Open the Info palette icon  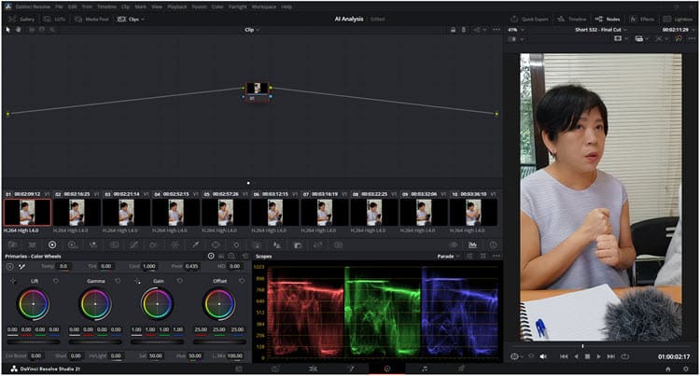tap(493, 244)
